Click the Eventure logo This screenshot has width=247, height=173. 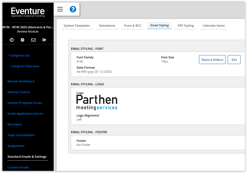[28, 12]
